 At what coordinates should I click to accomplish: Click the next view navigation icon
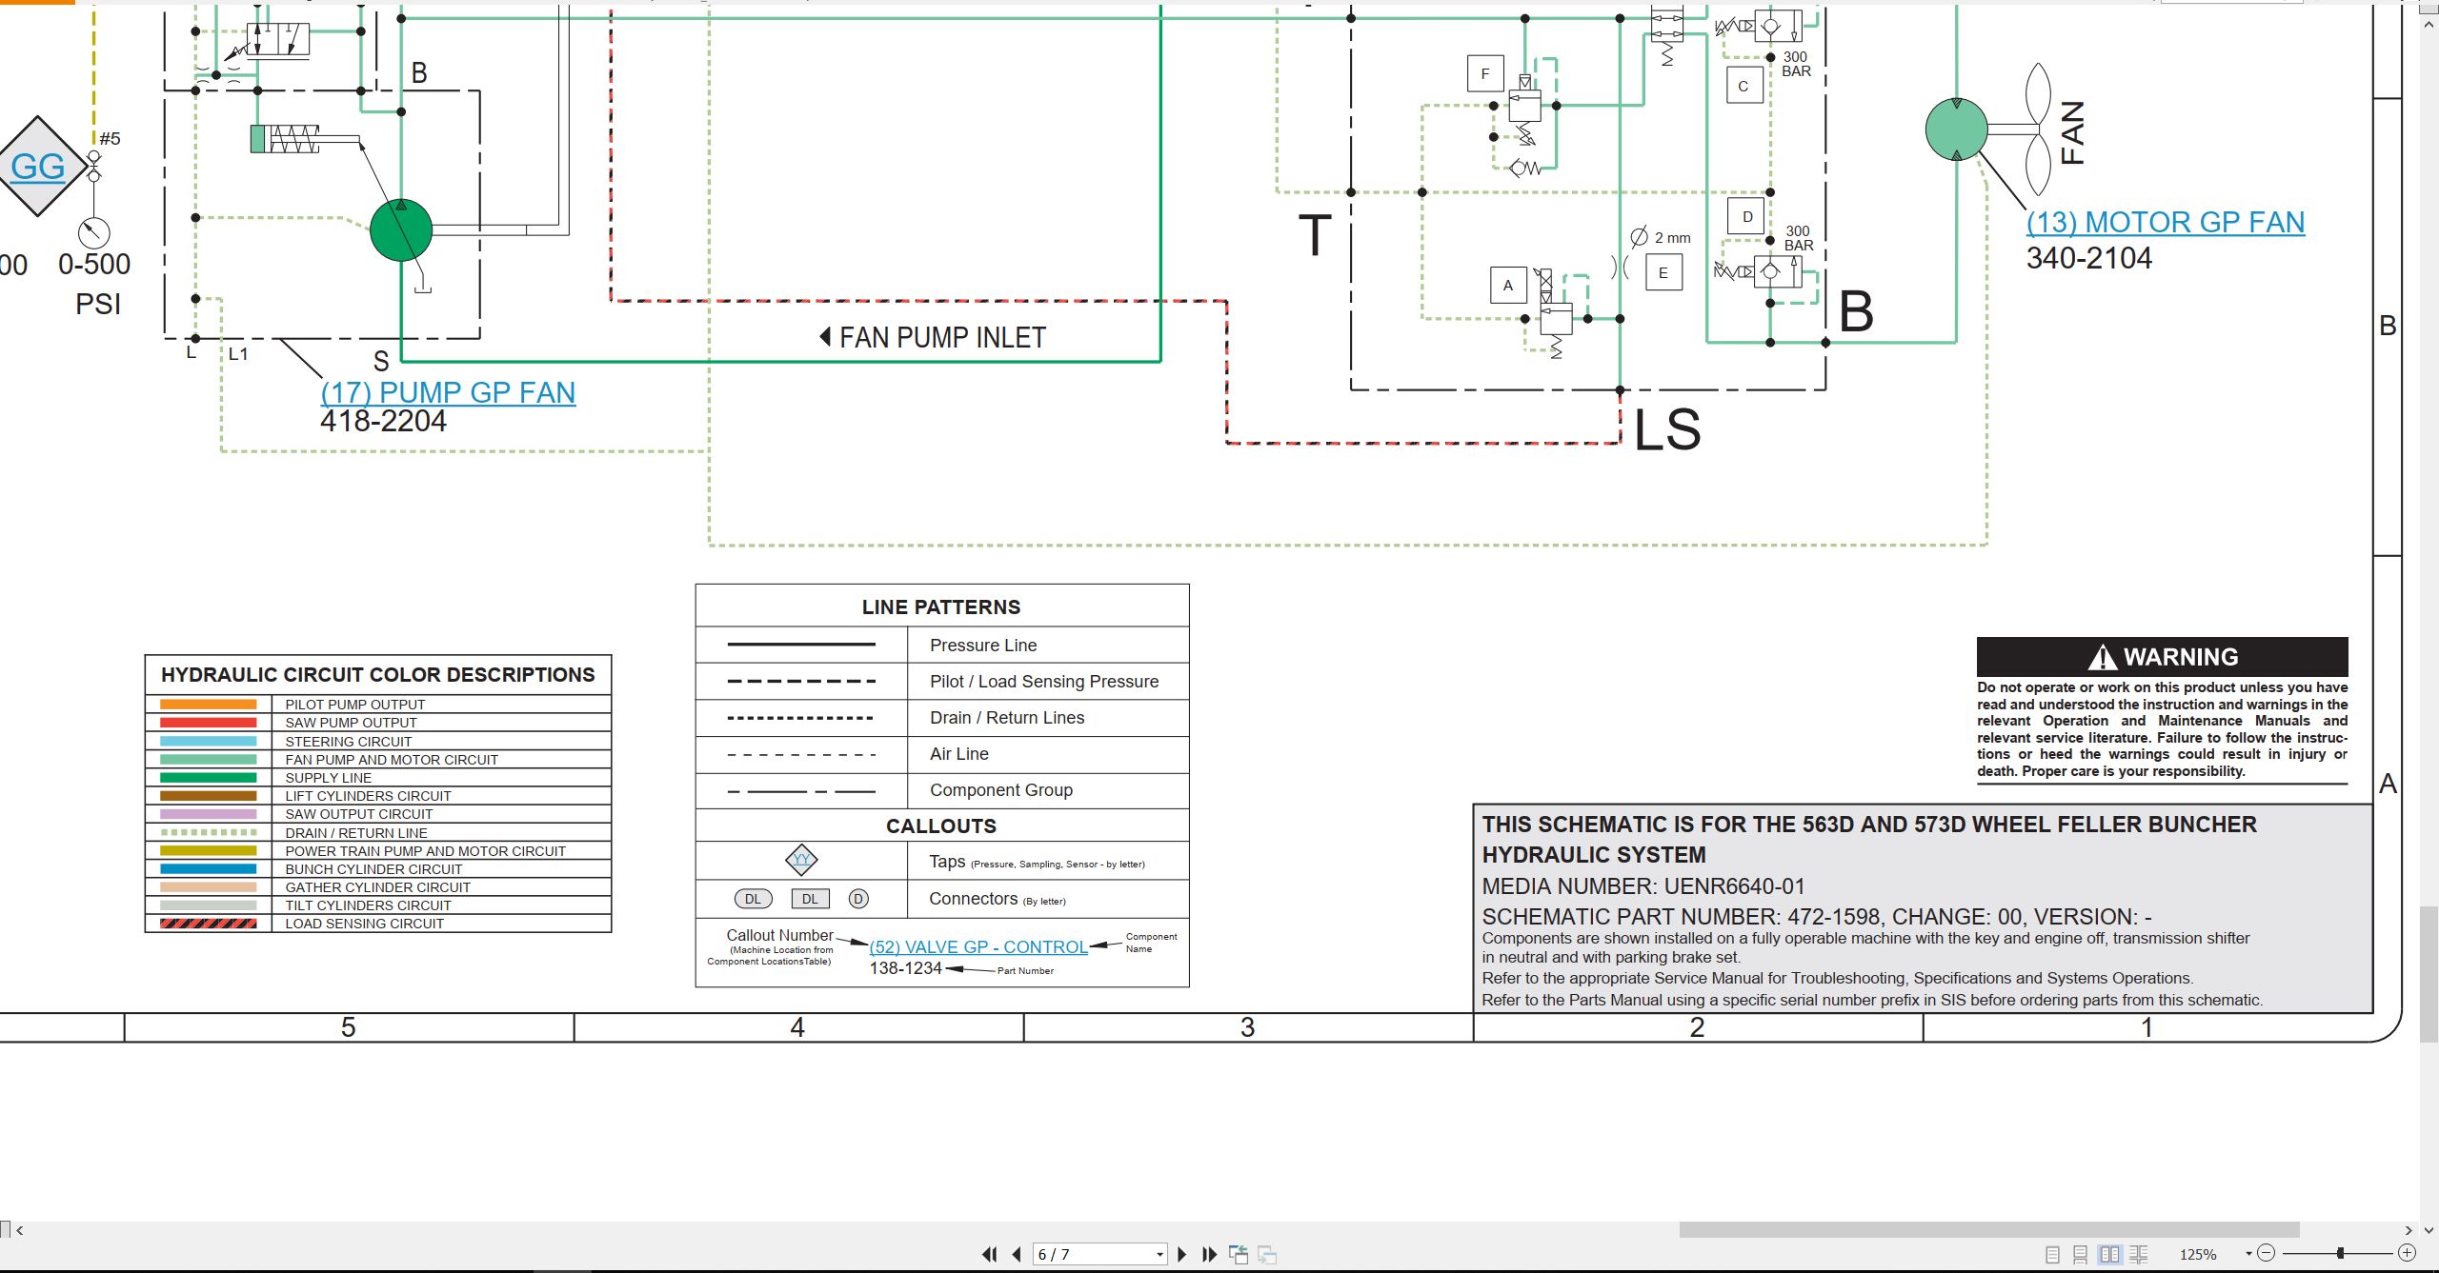click(x=1267, y=1254)
